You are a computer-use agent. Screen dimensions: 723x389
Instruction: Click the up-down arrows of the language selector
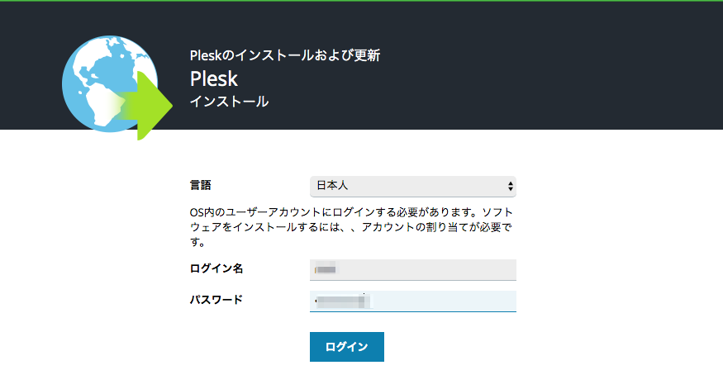(510, 186)
